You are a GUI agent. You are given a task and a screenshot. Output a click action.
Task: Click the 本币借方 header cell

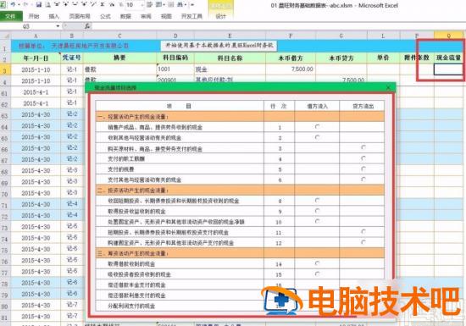pyautogui.click(x=291, y=58)
